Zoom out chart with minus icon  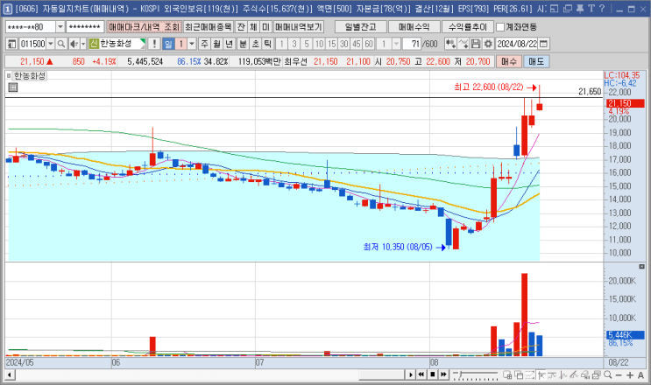point(619,374)
